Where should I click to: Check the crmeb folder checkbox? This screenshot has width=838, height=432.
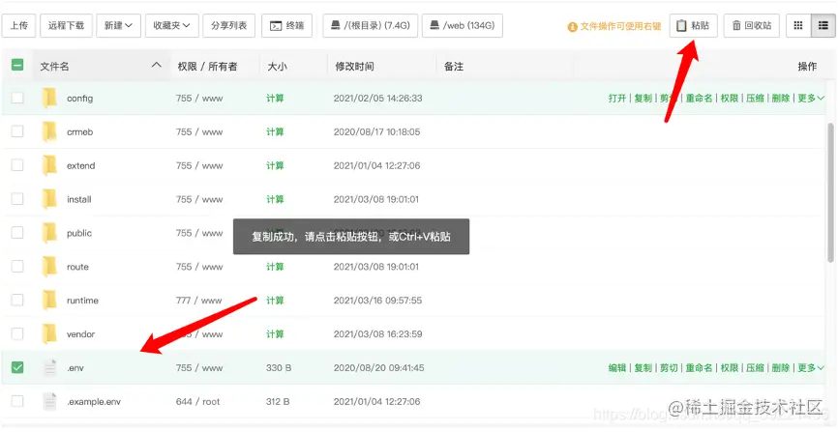coord(17,131)
